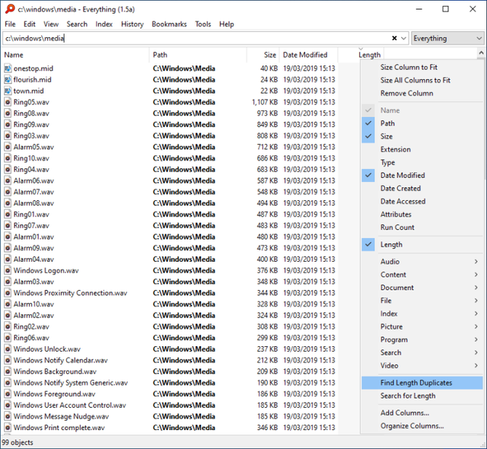487x449 pixels.
Task: Uncheck the Path column option
Action: 422,123
